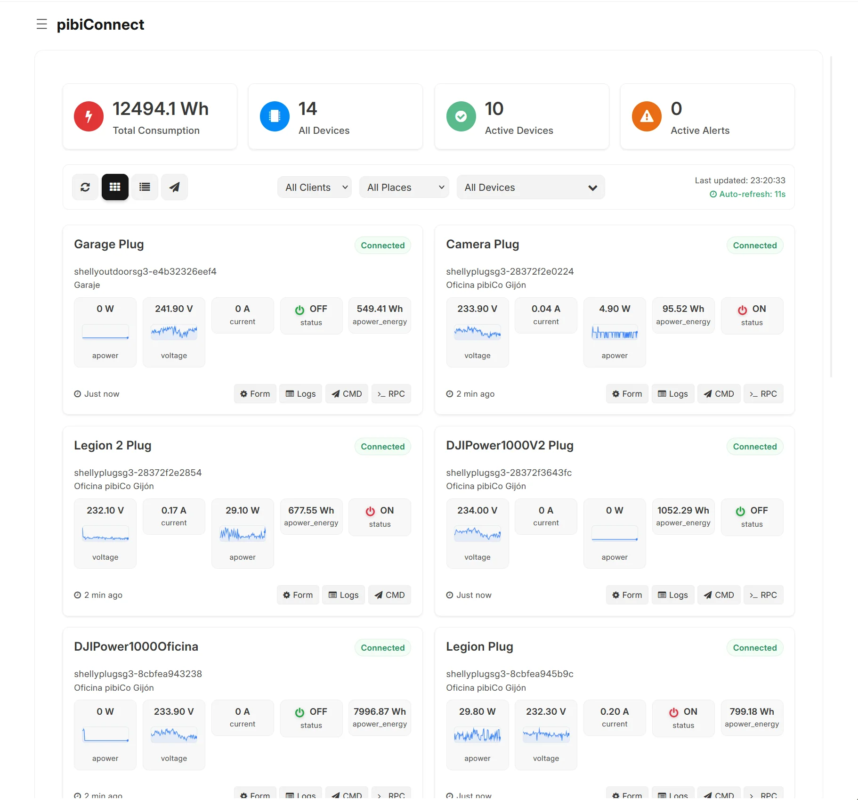858x800 pixels.
Task: Toggle the OFF status switch on Garage Plug
Action: click(300, 310)
